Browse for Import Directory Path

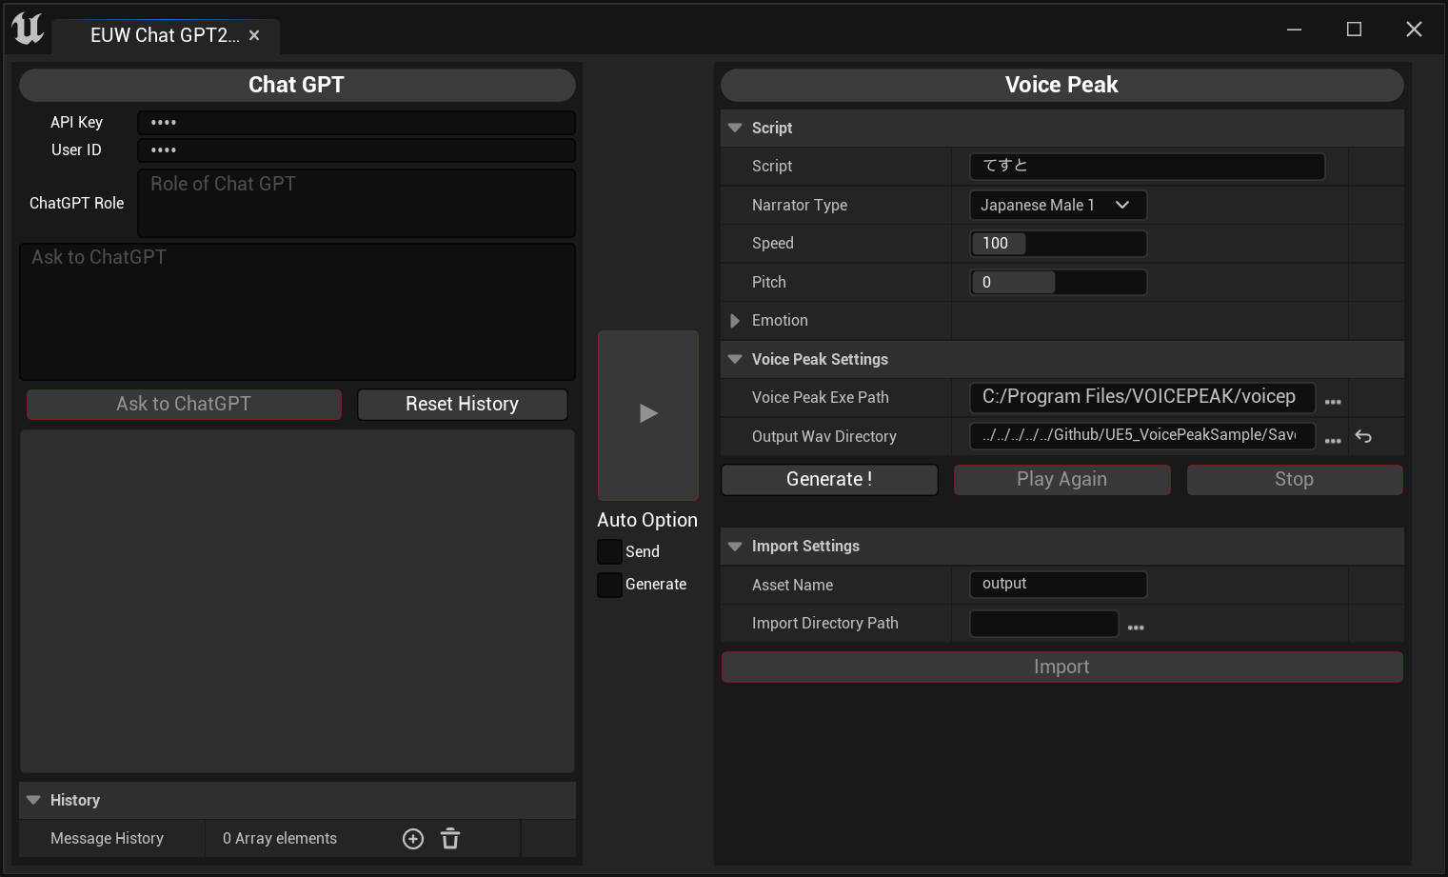click(1136, 626)
